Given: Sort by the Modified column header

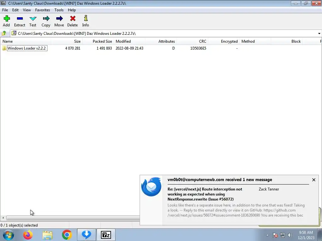Looking at the screenshot, I should pyautogui.click(x=129, y=41).
